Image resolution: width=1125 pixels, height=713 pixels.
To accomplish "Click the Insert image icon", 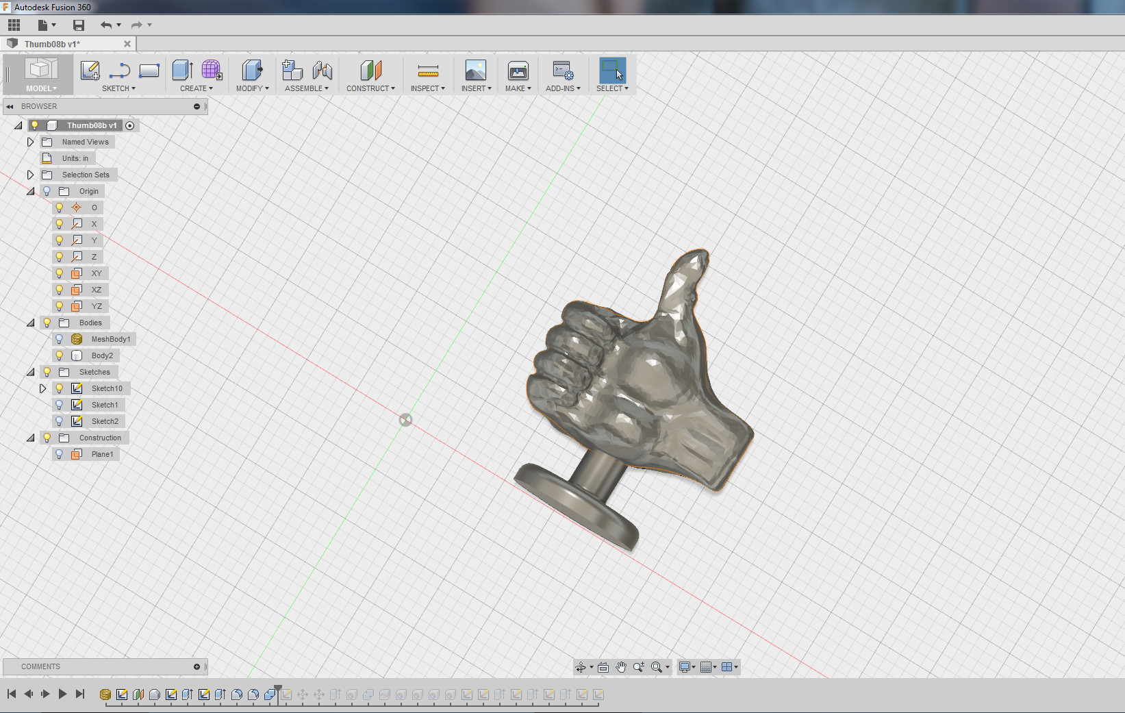I will (x=475, y=71).
